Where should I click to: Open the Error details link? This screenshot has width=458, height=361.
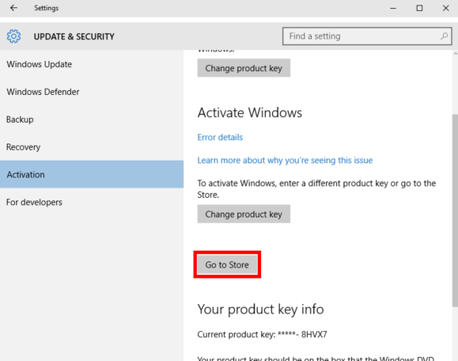[x=220, y=137]
